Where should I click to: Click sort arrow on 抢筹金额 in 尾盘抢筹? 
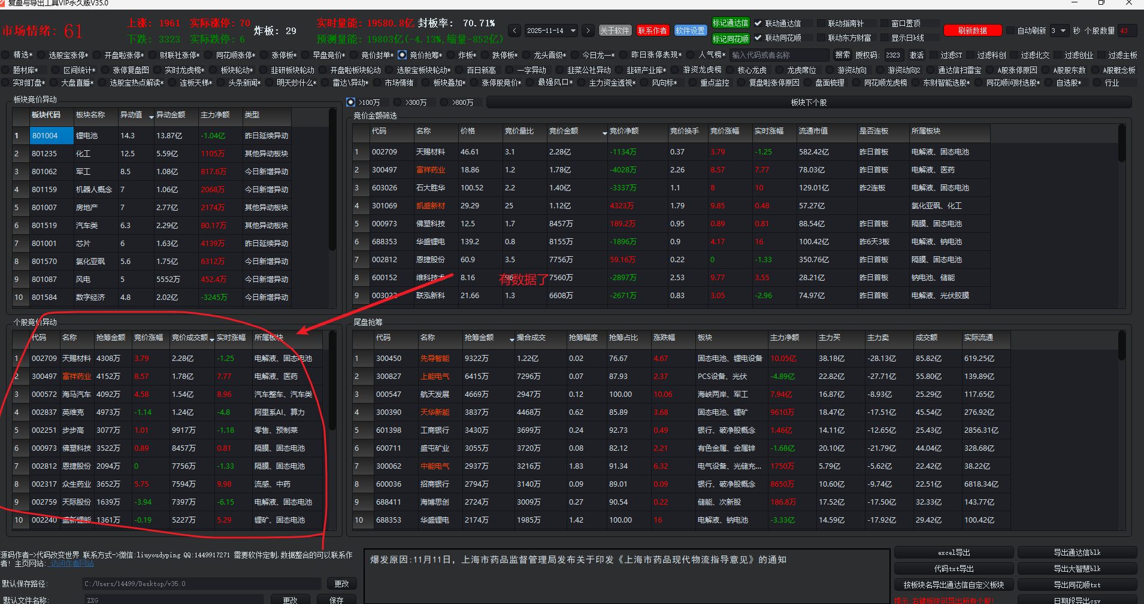tap(512, 339)
